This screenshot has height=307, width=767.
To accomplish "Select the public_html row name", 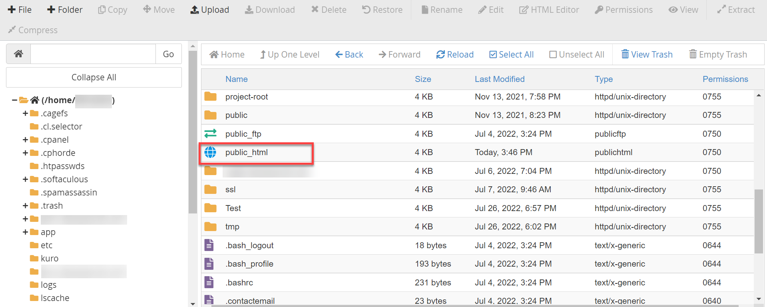I will 247,152.
